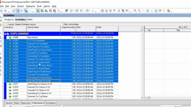Click the activity table scroll-down arrow
Image resolution: width=191 pixels, height=107 pixels.
click(142, 98)
